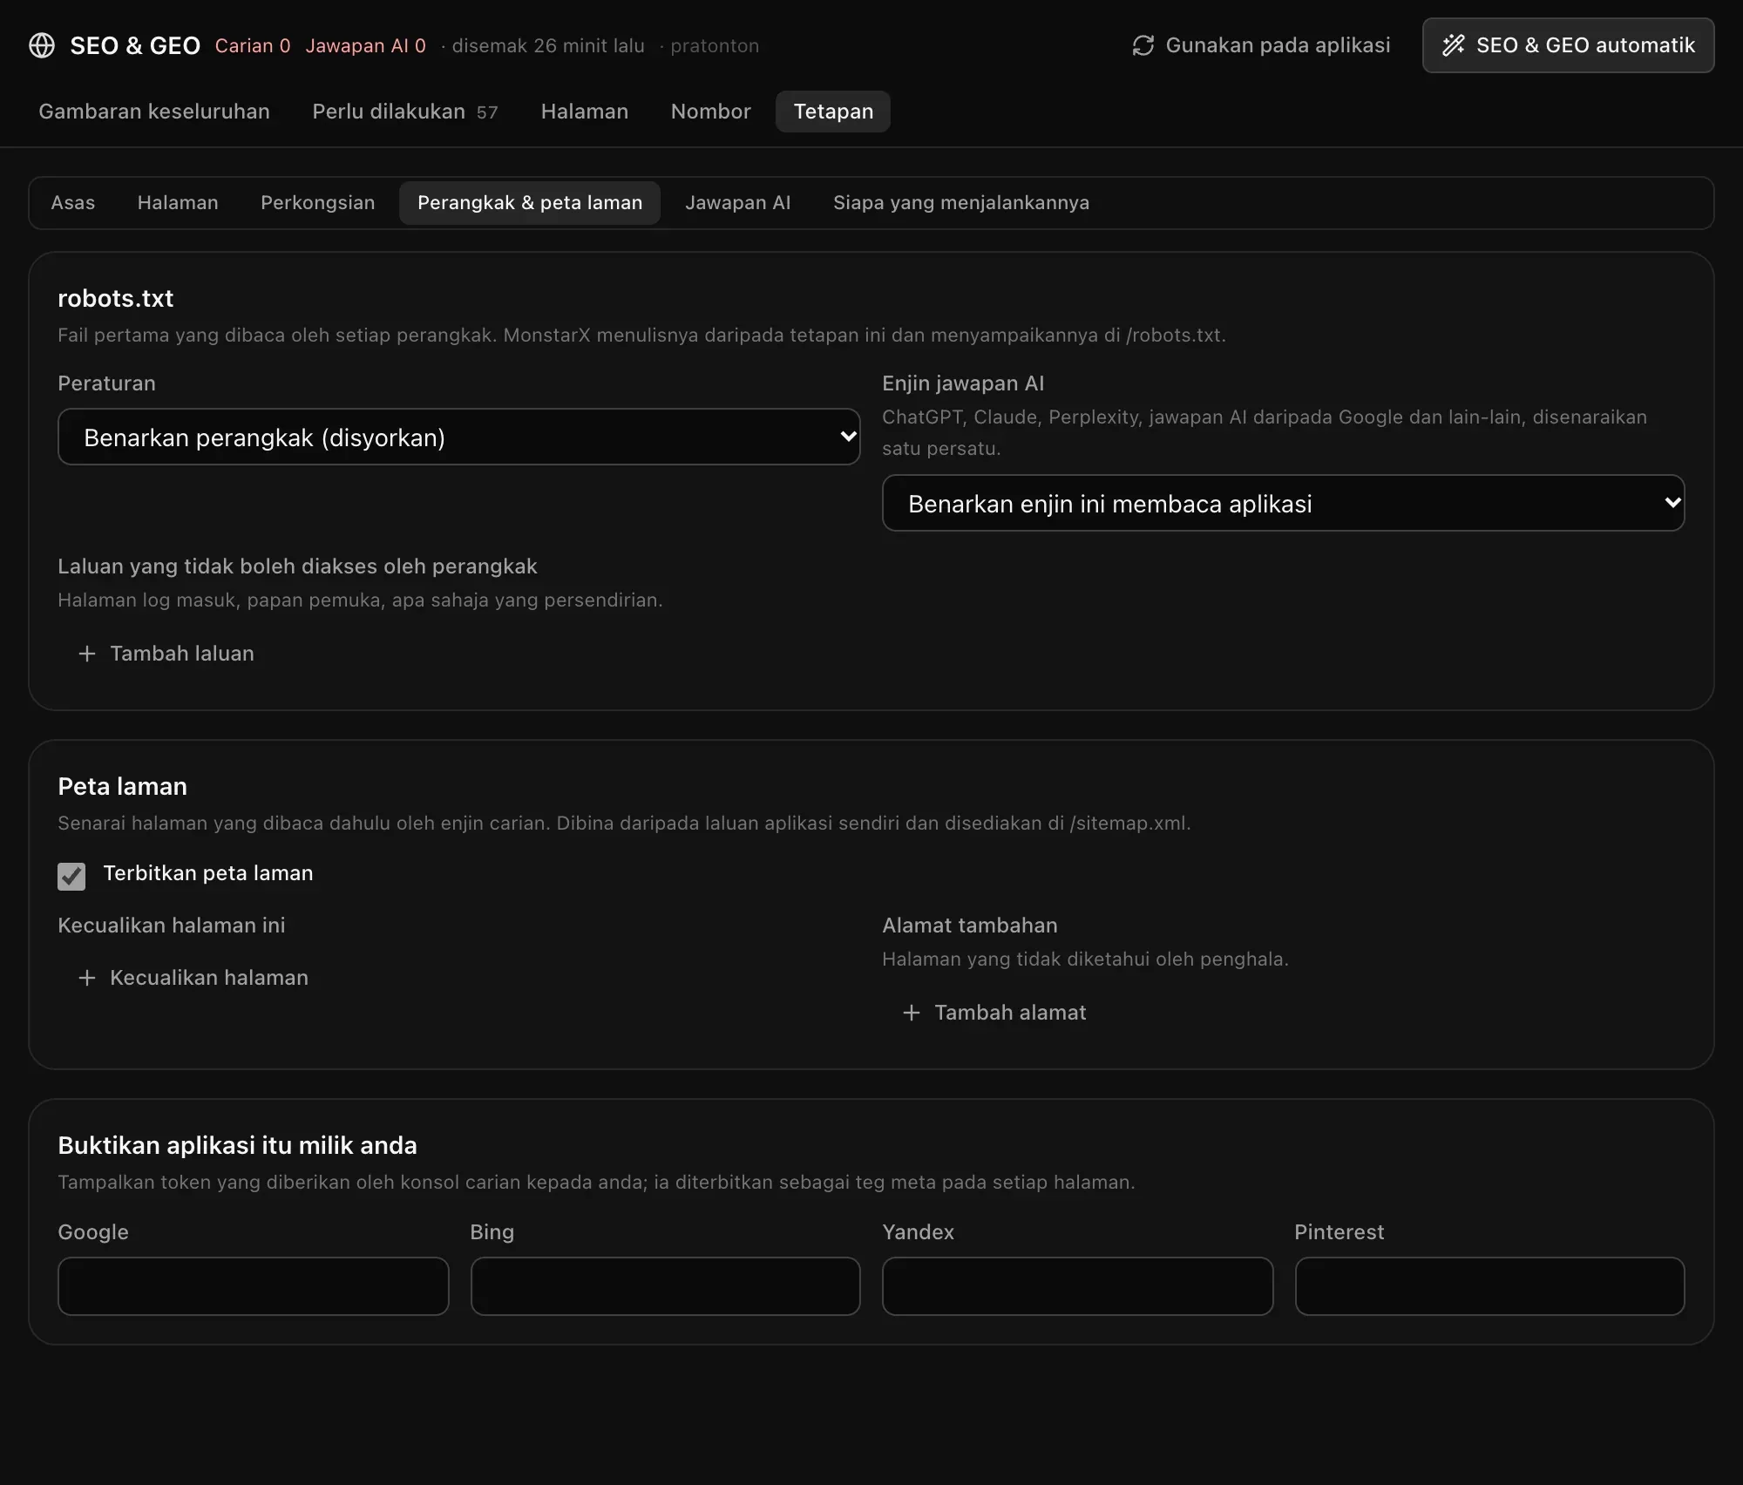The width and height of the screenshot is (1743, 1485).
Task: Click the 57 count badge on Perlu dilakukan
Action: click(x=487, y=112)
